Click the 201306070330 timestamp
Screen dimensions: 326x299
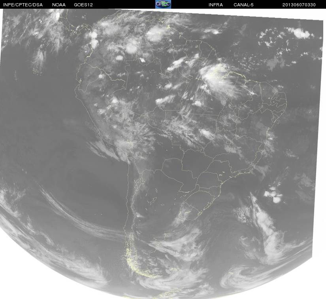point(299,5)
